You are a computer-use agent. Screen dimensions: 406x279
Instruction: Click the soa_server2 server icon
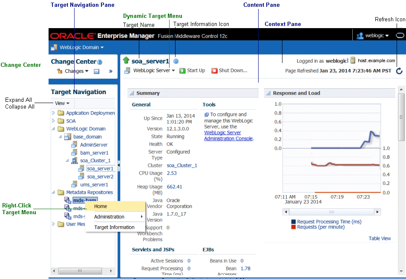[x=81, y=176]
